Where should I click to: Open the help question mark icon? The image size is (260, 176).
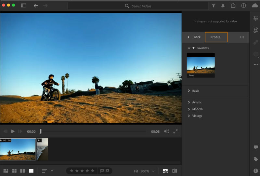[x=243, y=6]
